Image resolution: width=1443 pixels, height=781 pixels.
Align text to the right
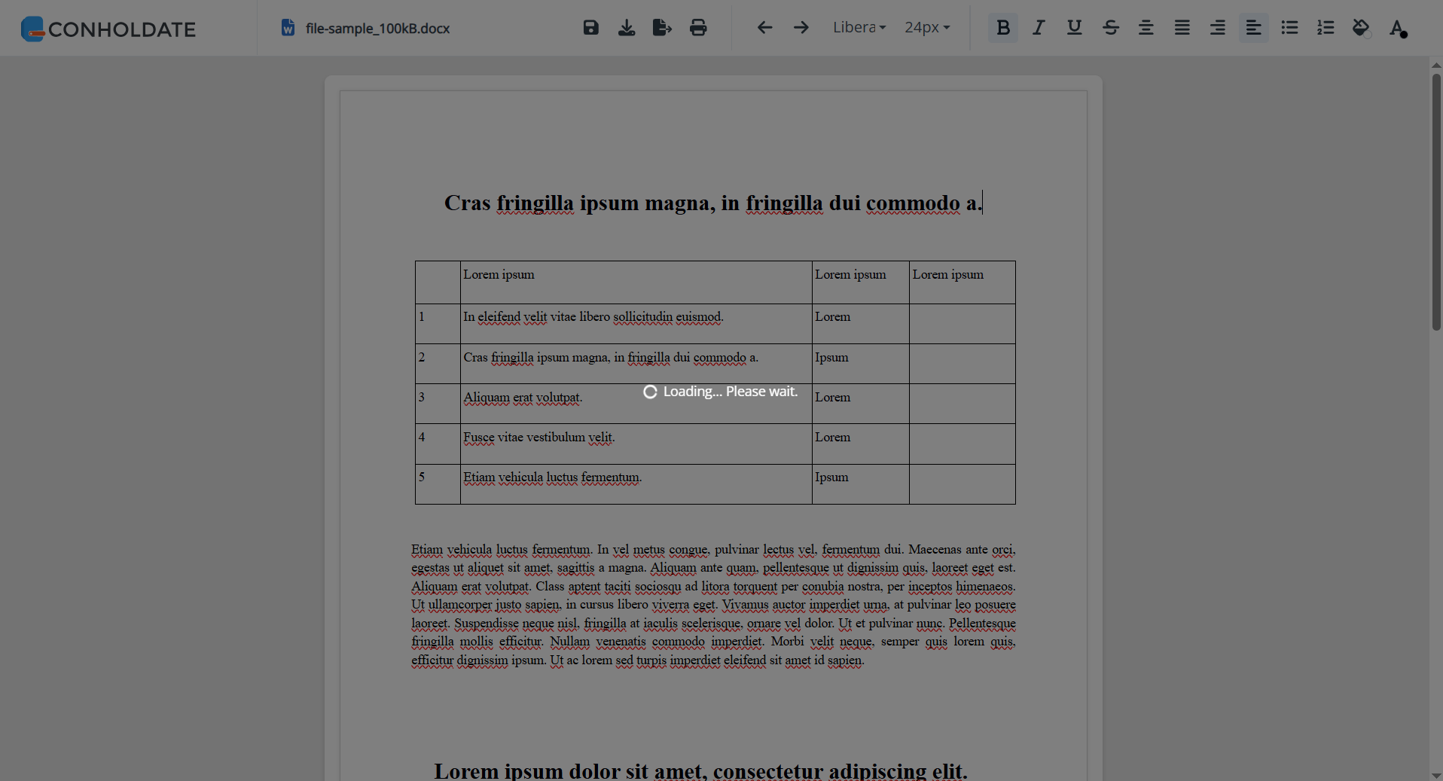point(1218,28)
